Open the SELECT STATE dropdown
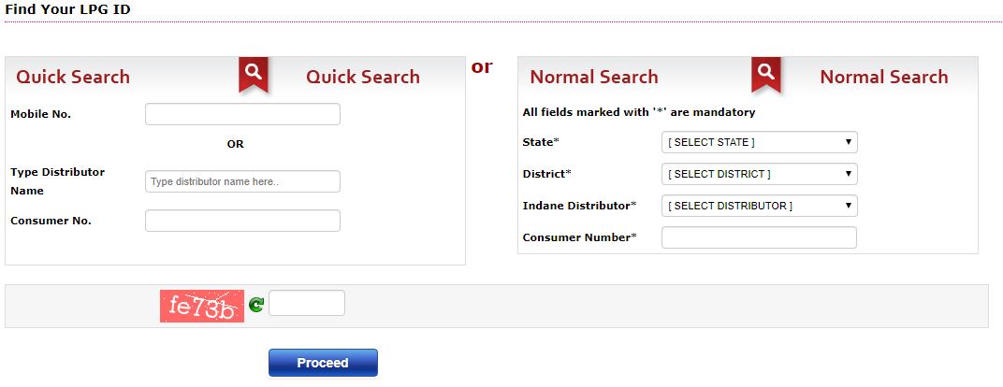 (x=760, y=142)
